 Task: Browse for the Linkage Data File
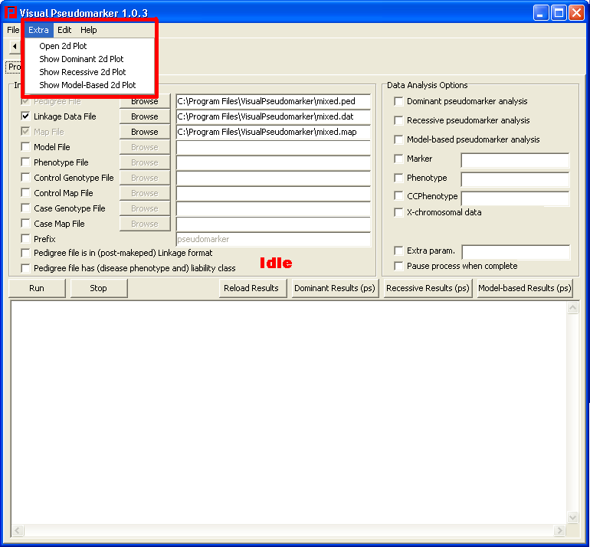(145, 116)
